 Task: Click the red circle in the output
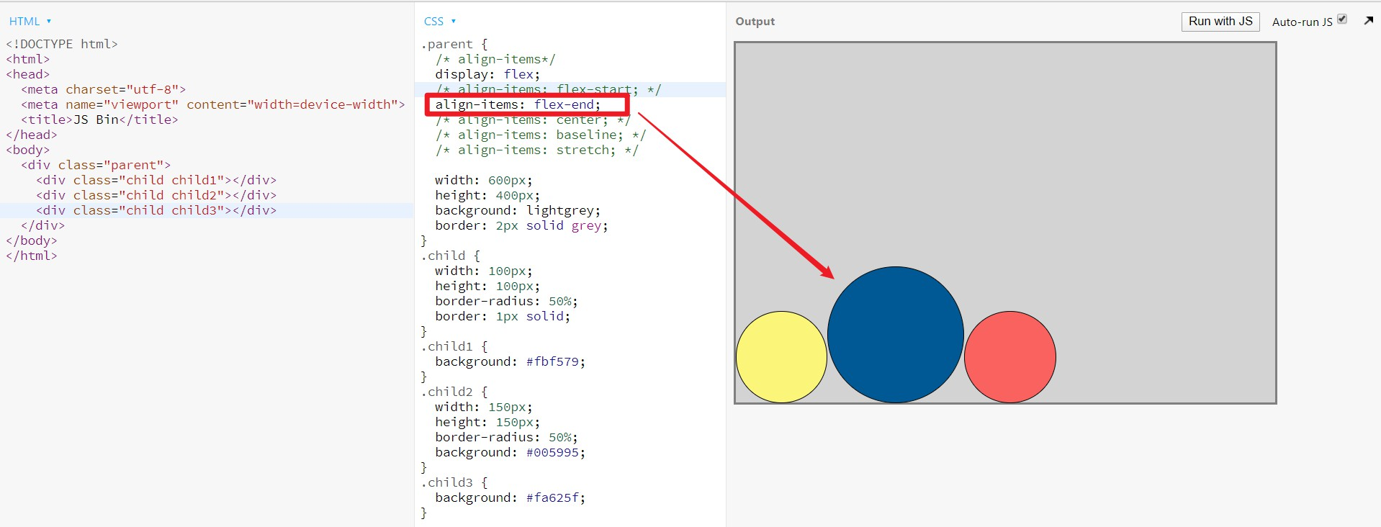tap(1010, 357)
